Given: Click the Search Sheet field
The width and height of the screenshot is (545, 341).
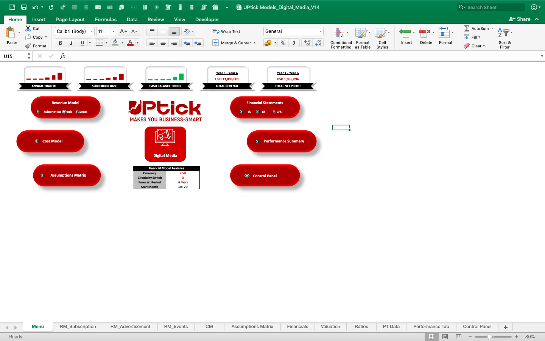Looking at the screenshot, I should [x=491, y=7].
